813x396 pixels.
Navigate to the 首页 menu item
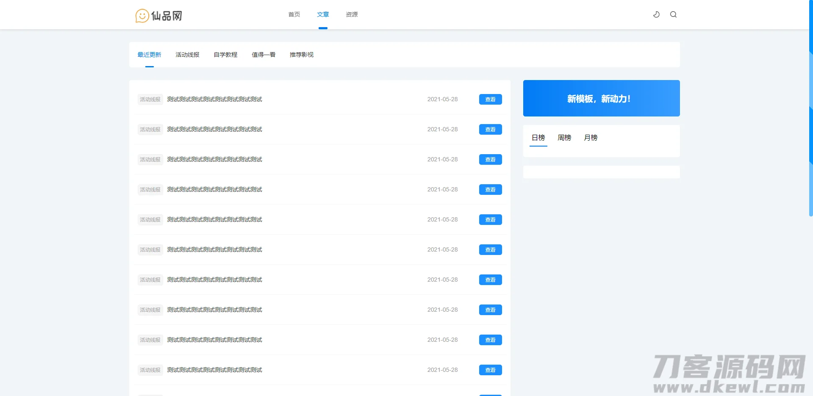(x=294, y=14)
